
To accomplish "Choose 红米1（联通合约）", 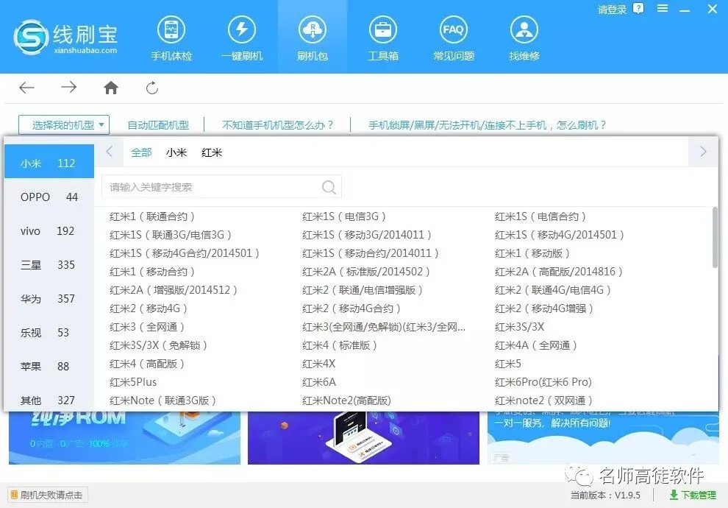I will click(151, 216).
